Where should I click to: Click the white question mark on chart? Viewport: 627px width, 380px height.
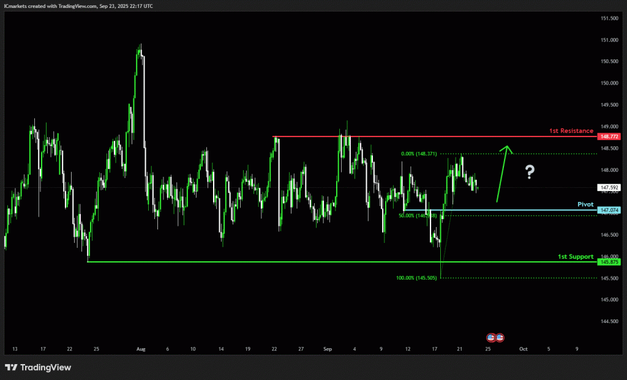pos(530,173)
